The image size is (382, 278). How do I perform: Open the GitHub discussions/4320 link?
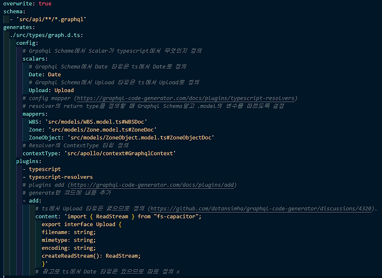click(261, 209)
